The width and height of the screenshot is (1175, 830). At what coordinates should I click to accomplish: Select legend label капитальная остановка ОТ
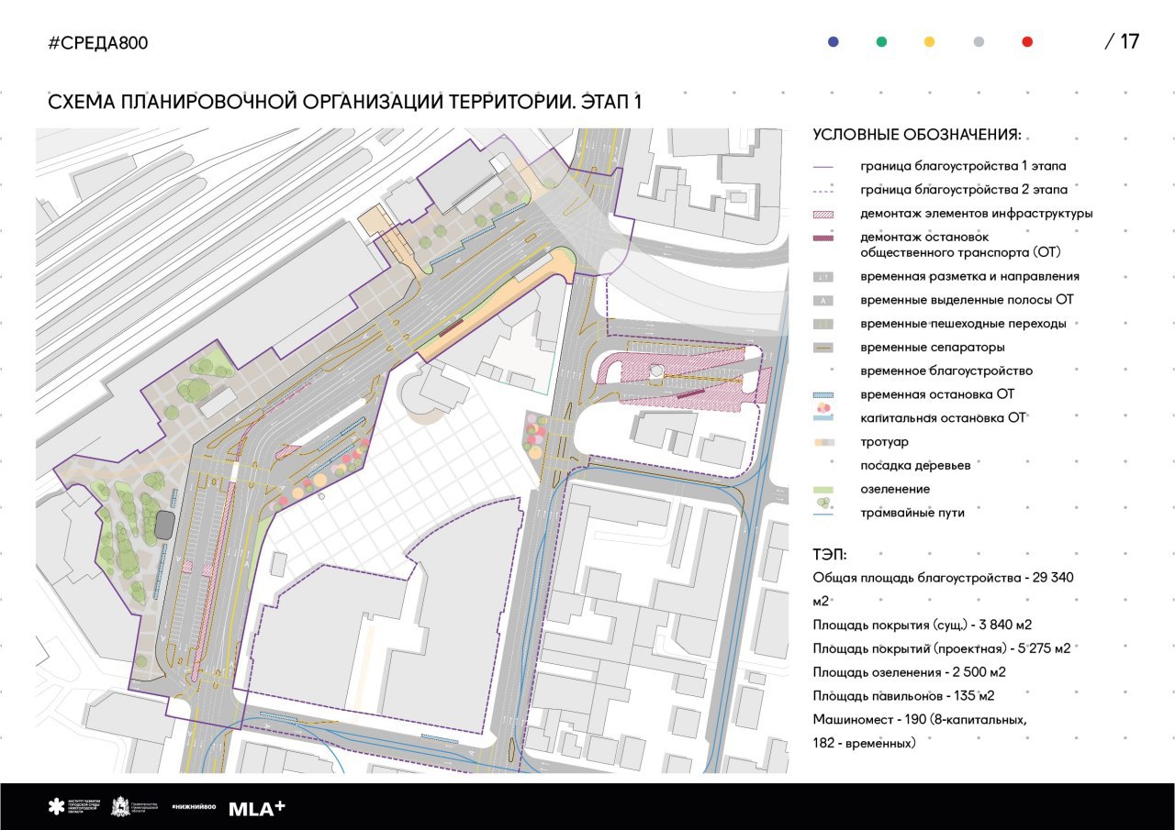click(x=942, y=418)
